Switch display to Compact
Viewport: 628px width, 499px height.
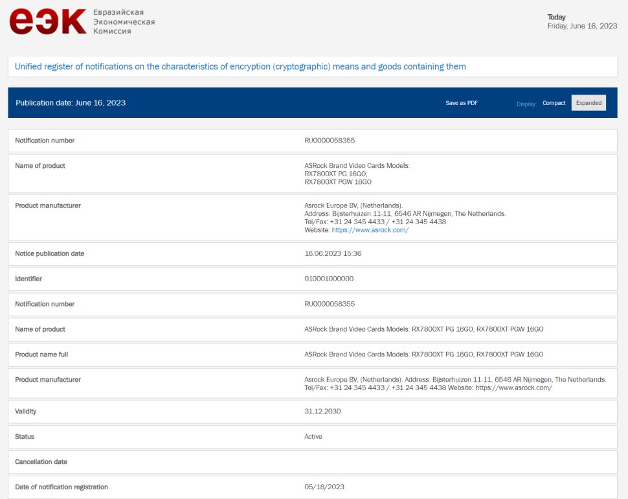554,103
